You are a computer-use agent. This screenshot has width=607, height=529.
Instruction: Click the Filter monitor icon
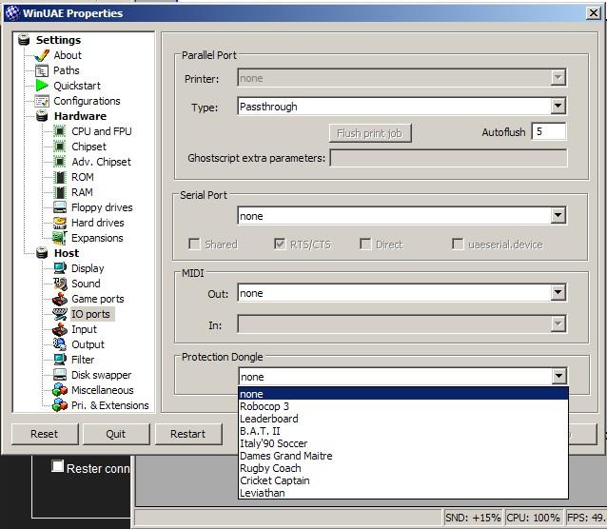pyautogui.click(x=60, y=360)
